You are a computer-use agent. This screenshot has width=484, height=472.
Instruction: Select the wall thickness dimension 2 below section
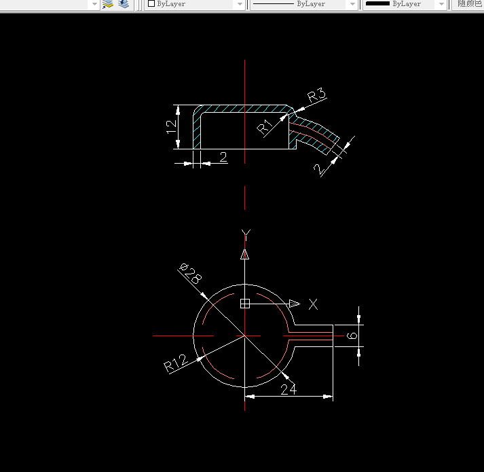223,157
